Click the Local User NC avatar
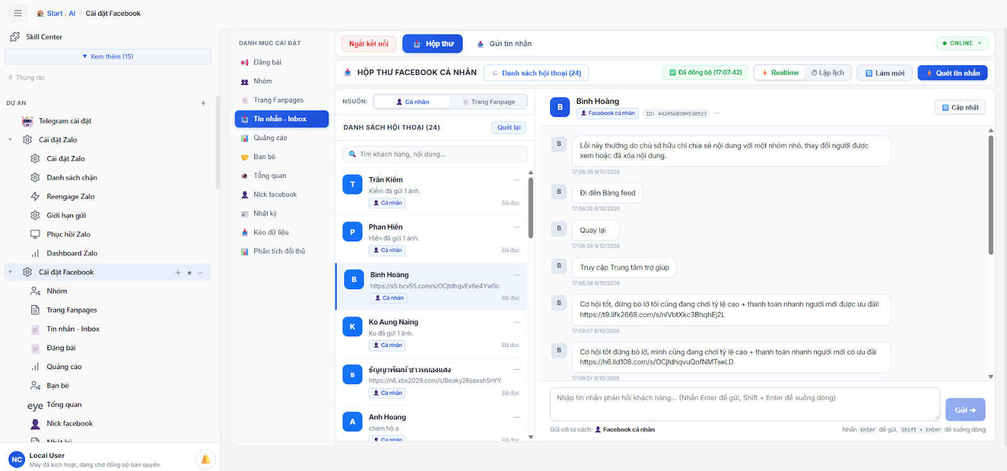This screenshot has width=1007, height=471. pyautogui.click(x=17, y=460)
